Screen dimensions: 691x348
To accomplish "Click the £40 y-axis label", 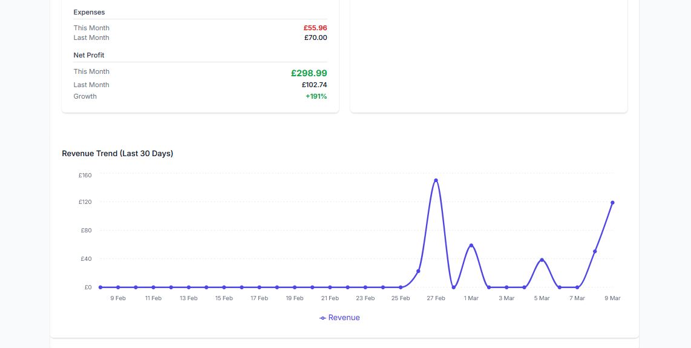I will point(87,258).
